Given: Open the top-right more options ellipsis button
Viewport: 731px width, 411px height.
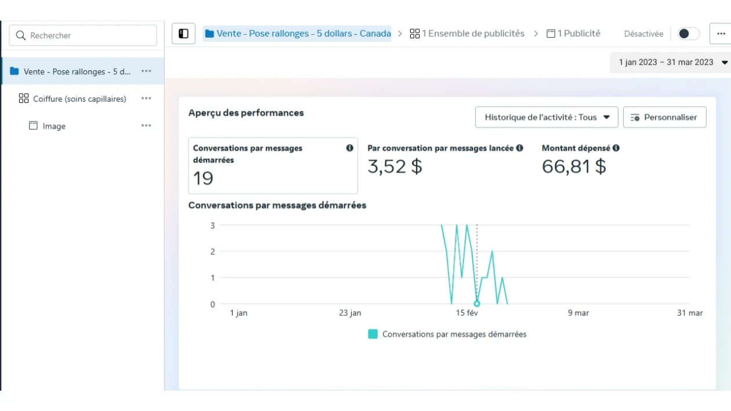Looking at the screenshot, I should 721,34.
